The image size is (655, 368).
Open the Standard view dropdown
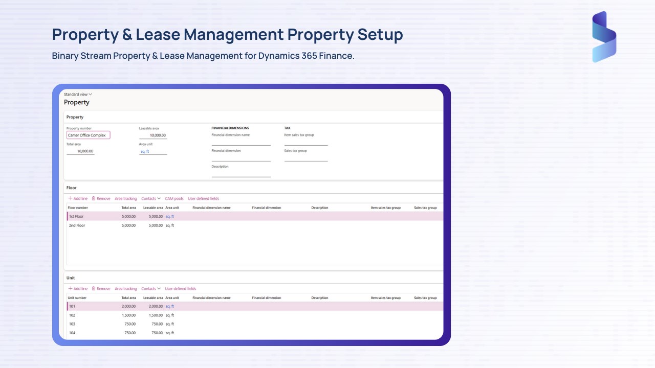(x=78, y=95)
